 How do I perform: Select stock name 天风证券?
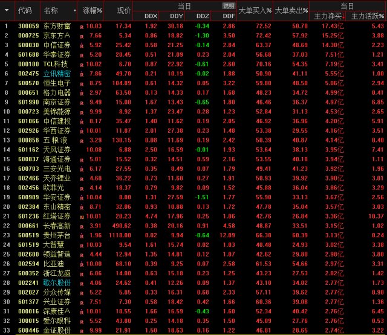point(57,150)
